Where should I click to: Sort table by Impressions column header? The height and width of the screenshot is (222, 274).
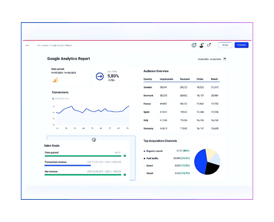pos(166,79)
